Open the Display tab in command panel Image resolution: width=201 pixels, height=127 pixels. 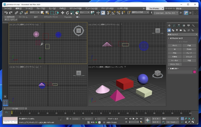pyautogui.click(x=188, y=26)
